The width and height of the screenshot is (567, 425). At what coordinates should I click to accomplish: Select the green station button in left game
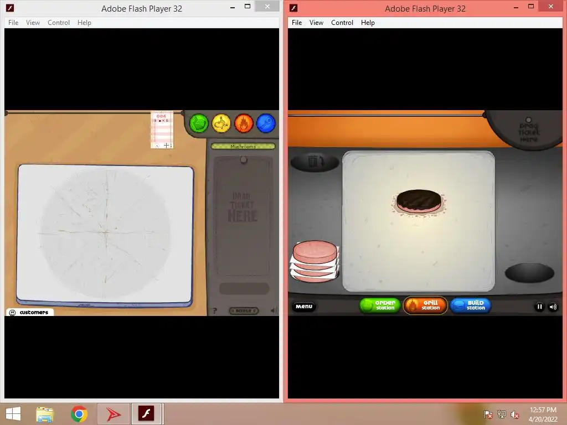pos(199,123)
